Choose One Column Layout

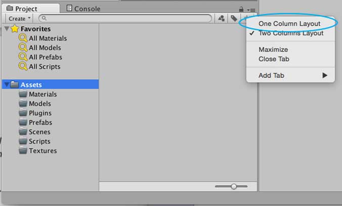(289, 24)
